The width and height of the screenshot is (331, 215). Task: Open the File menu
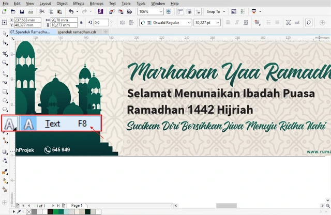(6, 4)
